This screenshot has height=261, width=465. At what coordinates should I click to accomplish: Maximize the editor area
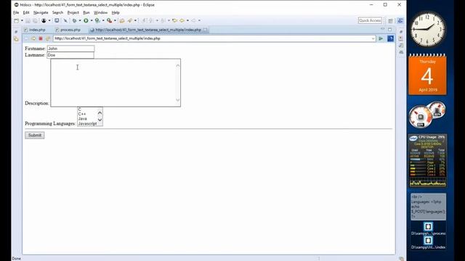point(389,29)
